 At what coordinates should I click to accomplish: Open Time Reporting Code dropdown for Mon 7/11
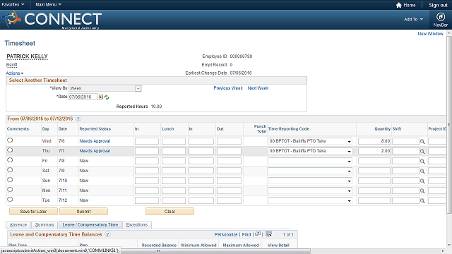click(x=310, y=190)
